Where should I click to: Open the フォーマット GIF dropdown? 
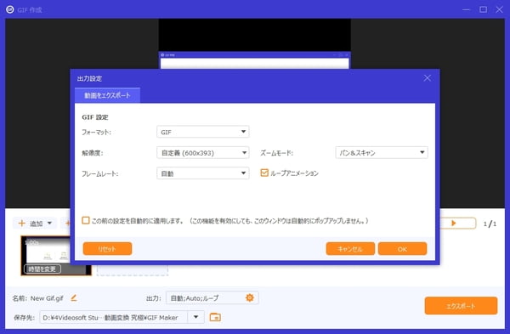click(203, 132)
